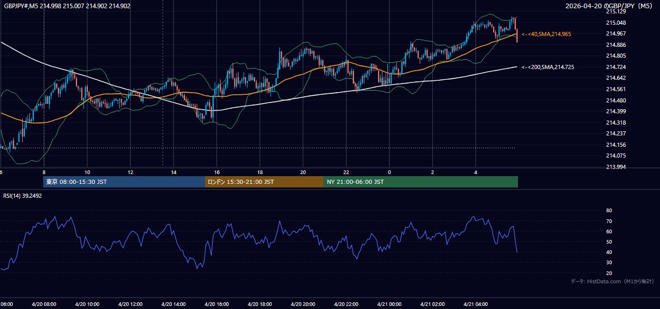Click hour tick 0 under the price chart
This screenshot has width=660, height=309.
coord(389,173)
